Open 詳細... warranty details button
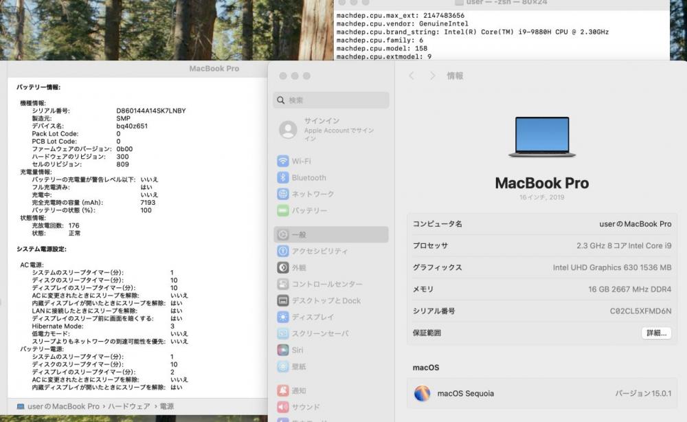 656,333
